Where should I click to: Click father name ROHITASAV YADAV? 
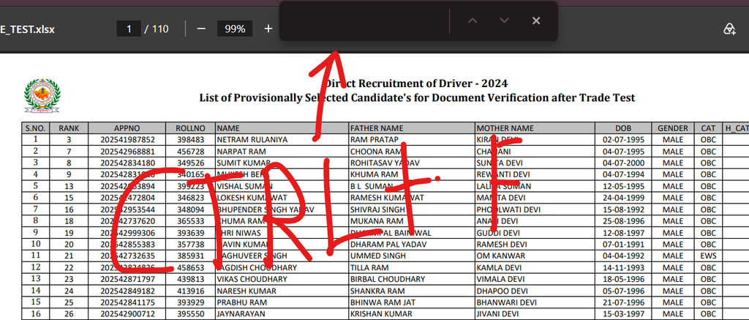pyautogui.click(x=385, y=163)
